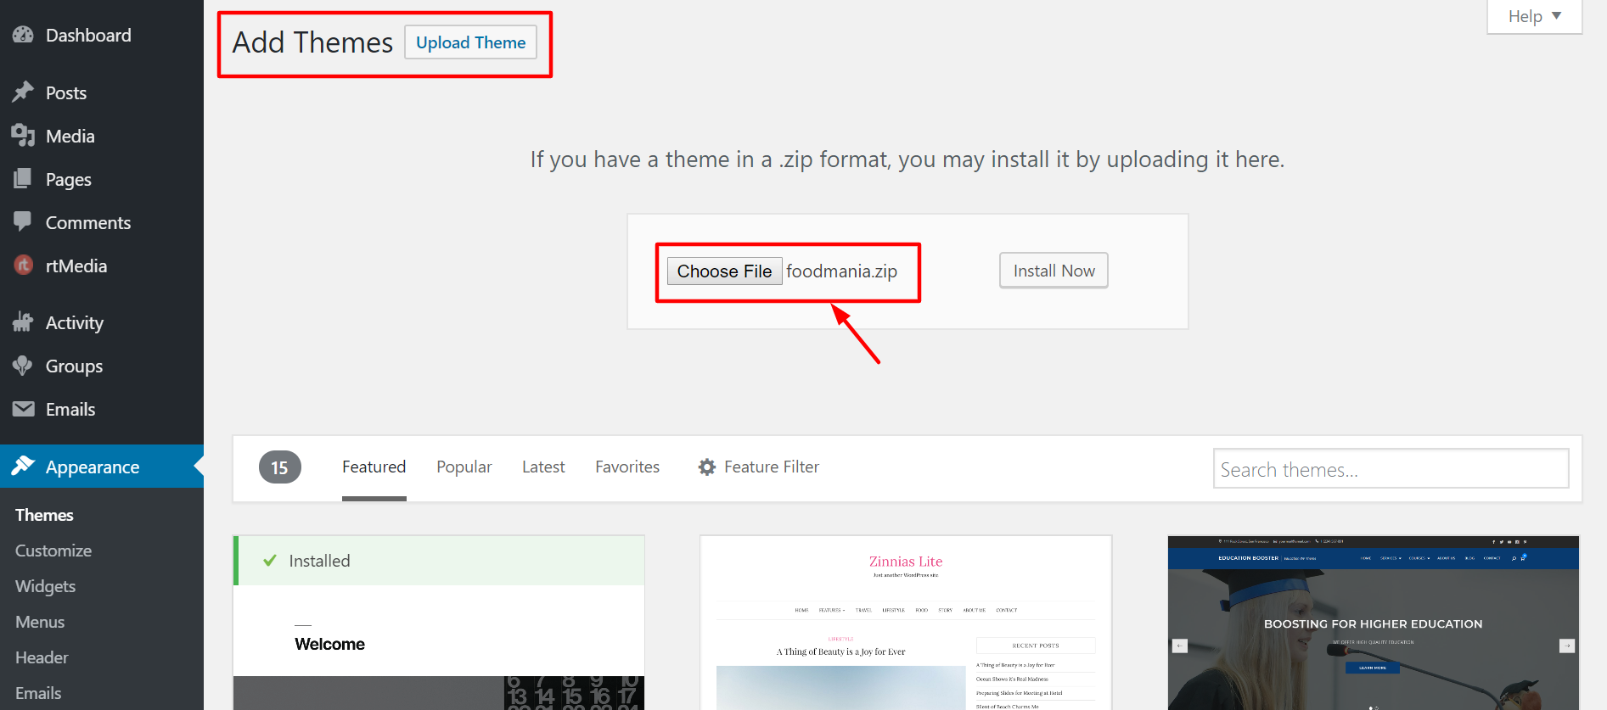
Task: Click the Groups icon in sidebar
Action: coord(23,366)
